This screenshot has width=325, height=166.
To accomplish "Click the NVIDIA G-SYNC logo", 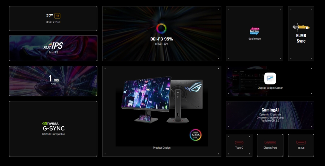I will click(53, 126).
